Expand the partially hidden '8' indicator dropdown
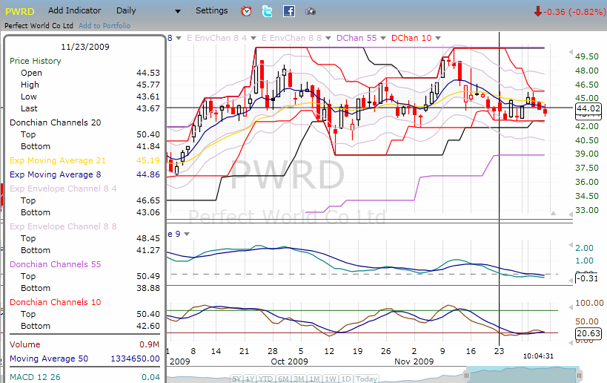Viewport: 607px width, 383px height. 179,38
